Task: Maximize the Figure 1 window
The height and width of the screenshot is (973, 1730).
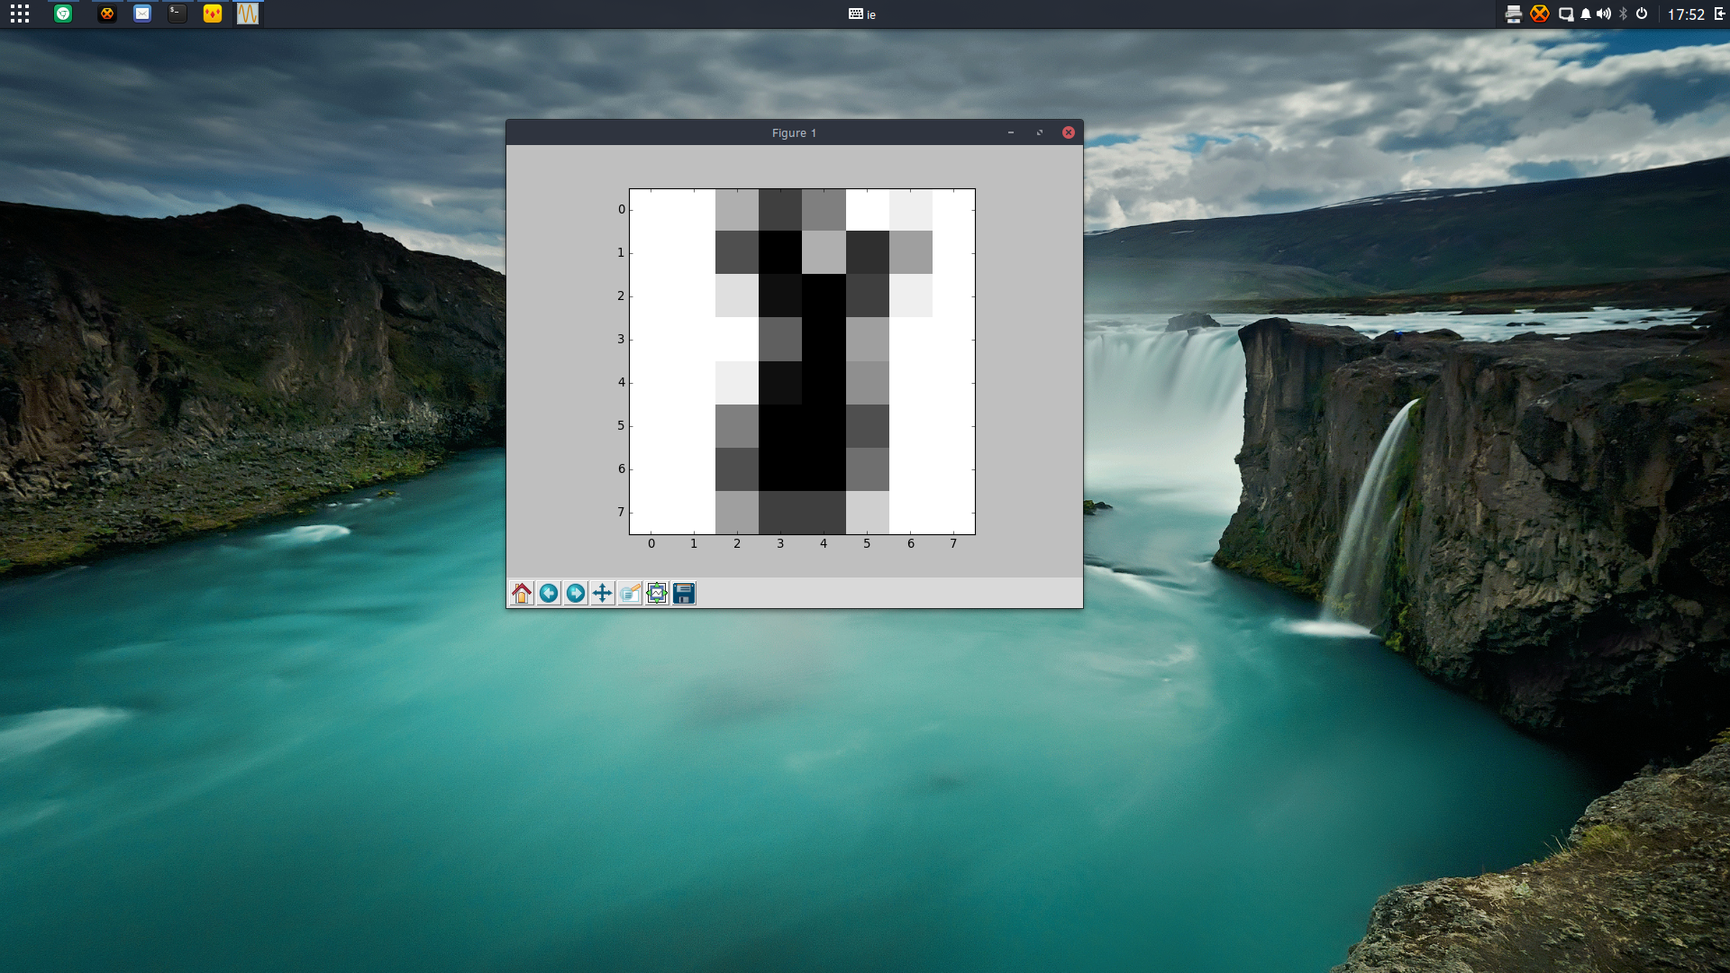Action: [1040, 132]
